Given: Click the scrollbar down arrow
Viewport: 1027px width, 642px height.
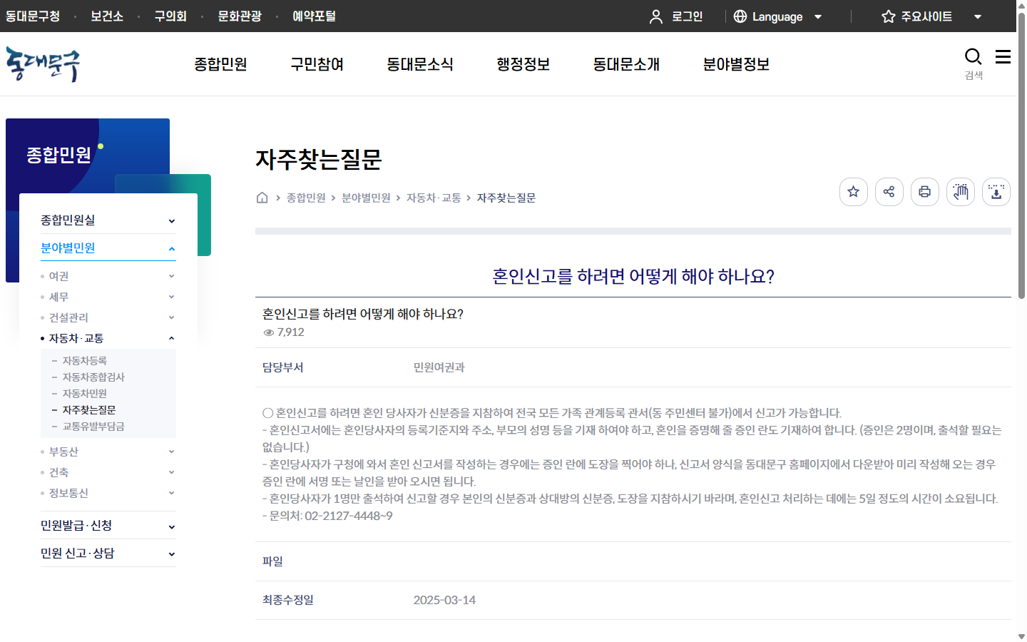Looking at the screenshot, I should coord(1021,636).
